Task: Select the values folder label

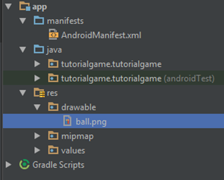Action: point(73,151)
